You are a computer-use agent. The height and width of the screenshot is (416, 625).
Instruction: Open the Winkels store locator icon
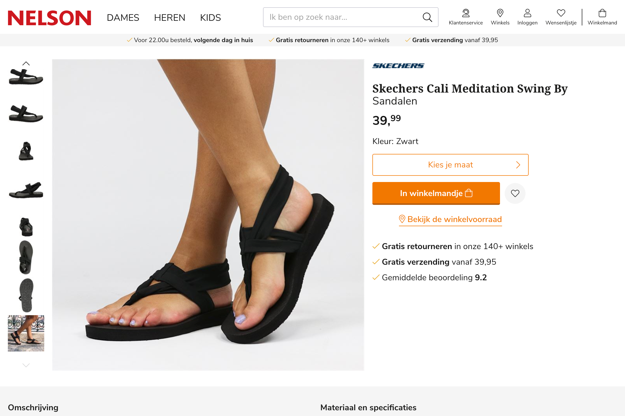(x=500, y=13)
